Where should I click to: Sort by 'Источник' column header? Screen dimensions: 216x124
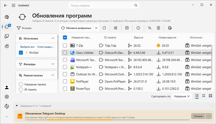click(196, 38)
